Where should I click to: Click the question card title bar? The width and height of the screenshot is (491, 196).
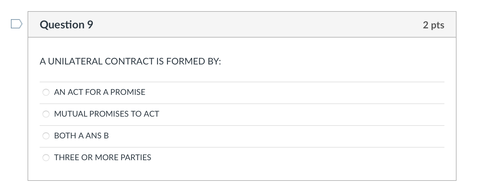[241, 25]
